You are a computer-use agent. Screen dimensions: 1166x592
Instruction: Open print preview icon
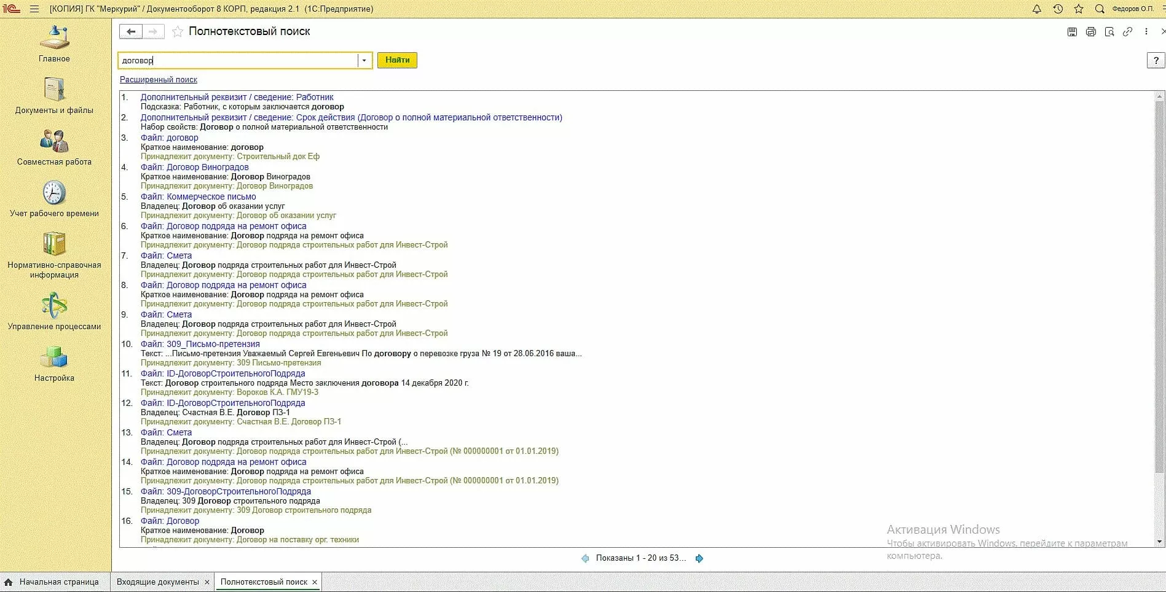pos(1109,32)
